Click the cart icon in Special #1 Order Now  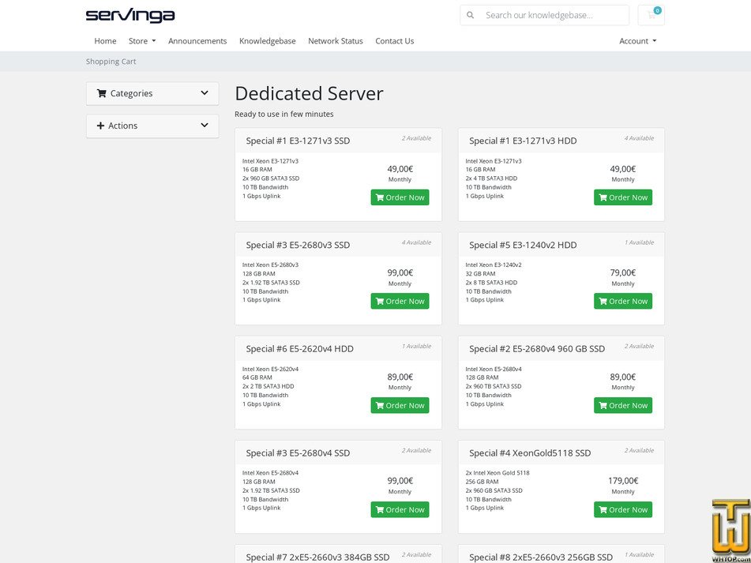[x=381, y=197]
